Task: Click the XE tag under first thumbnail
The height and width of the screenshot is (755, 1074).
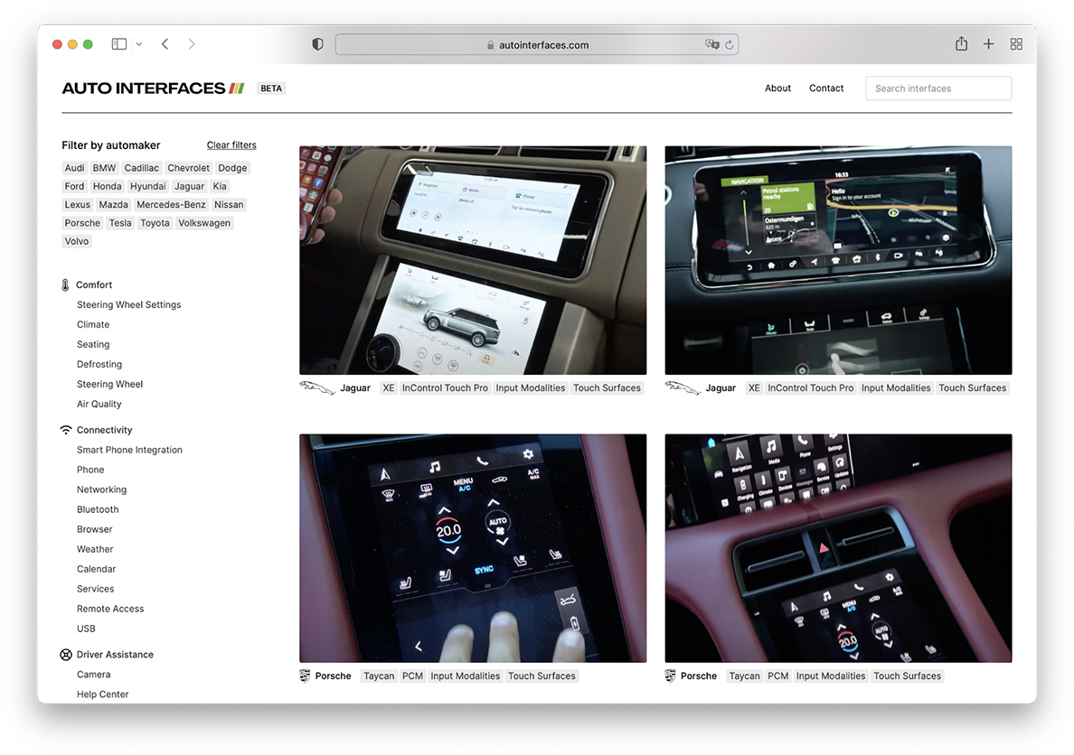Action: [389, 388]
